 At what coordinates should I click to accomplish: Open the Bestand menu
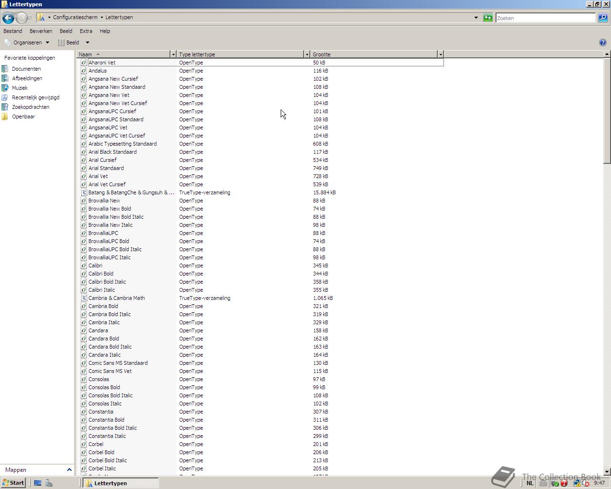[13, 31]
